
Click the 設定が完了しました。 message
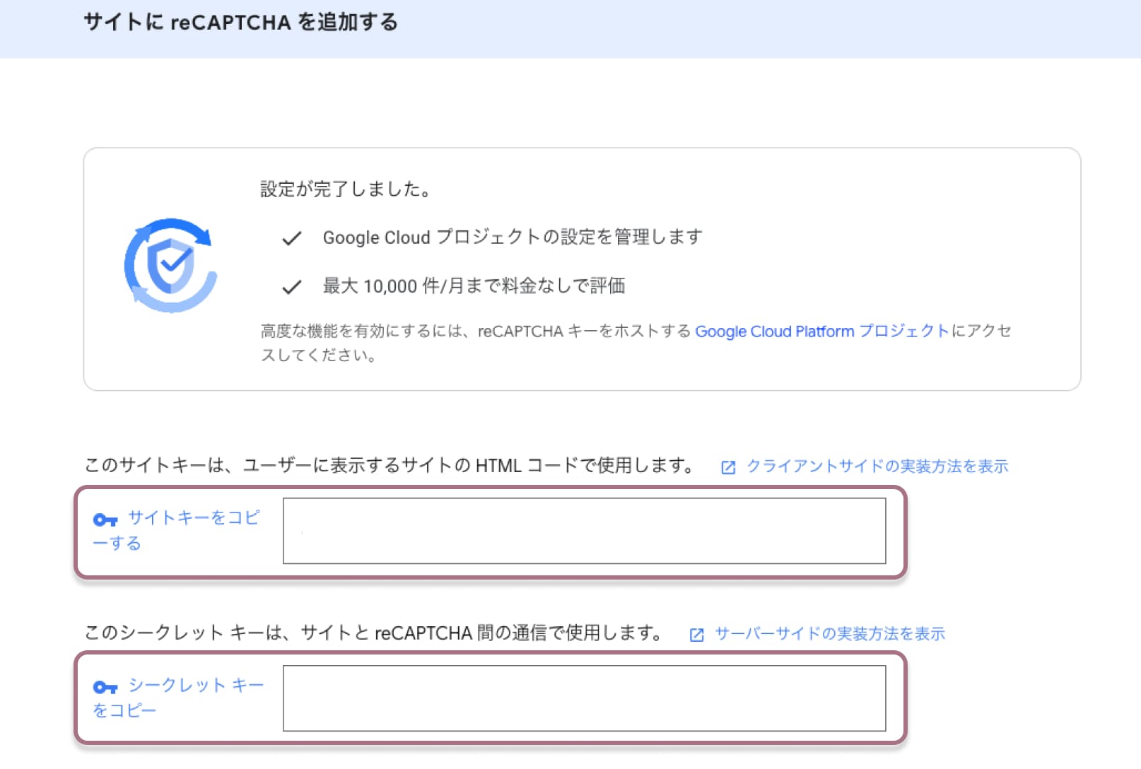coord(346,189)
